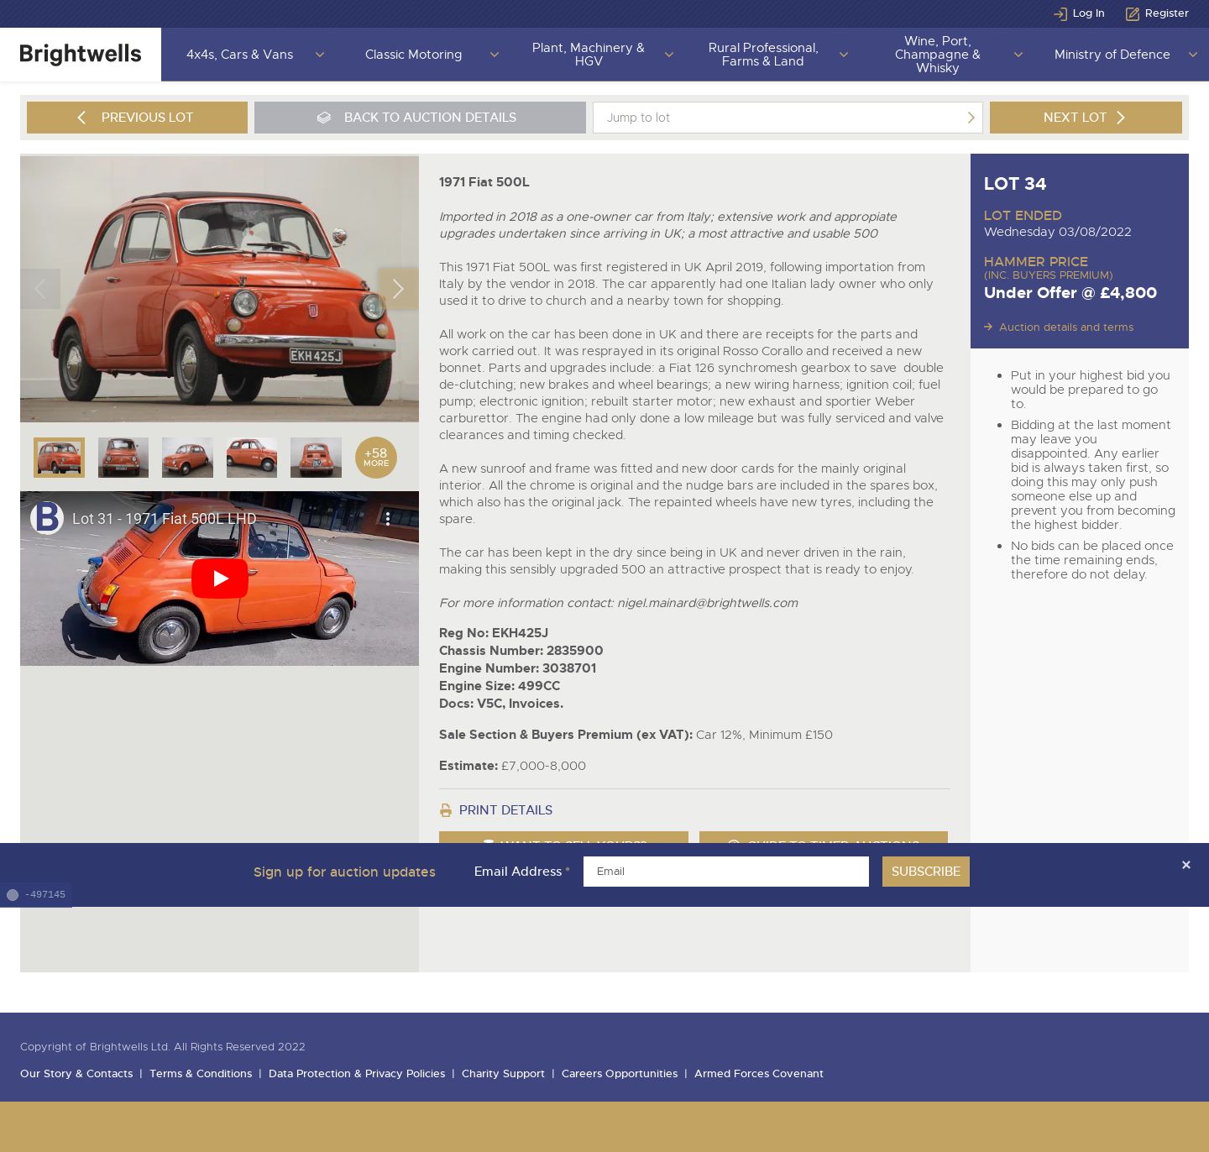This screenshot has width=1209, height=1152.
Task: Expand the Ministry of Defence chevron
Action: tap(1192, 55)
